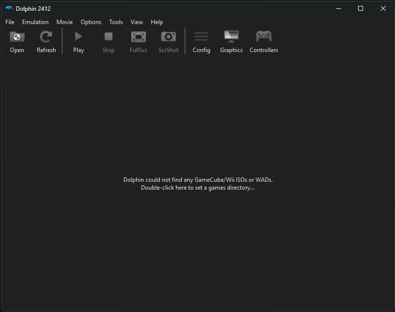
Task: Click the set a games directory message
Action: pos(198,184)
